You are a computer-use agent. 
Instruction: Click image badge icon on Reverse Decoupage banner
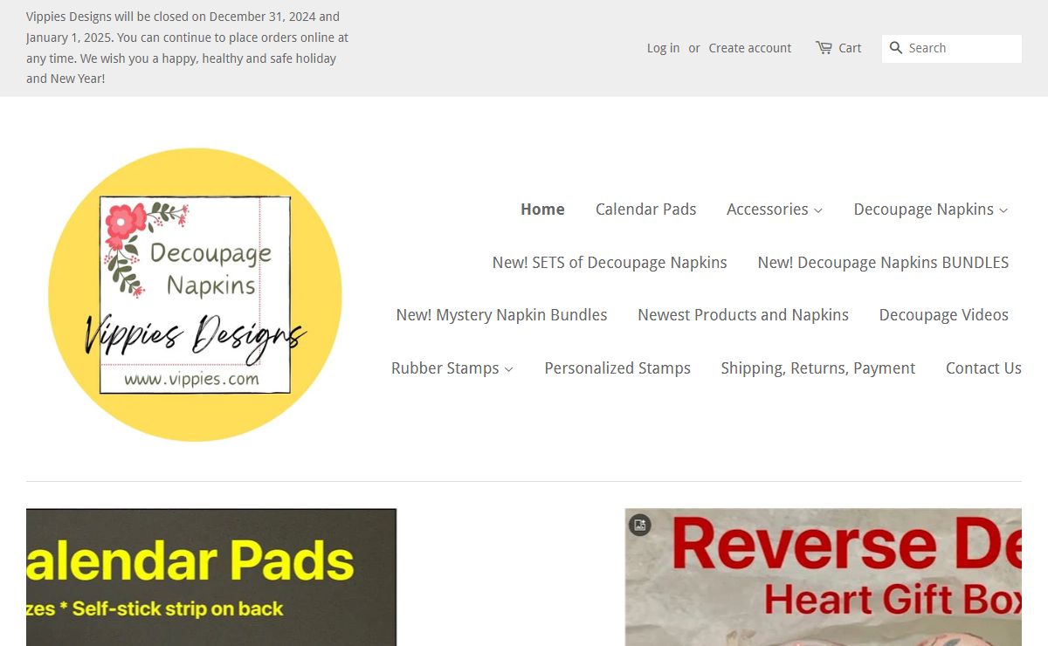click(640, 525)
